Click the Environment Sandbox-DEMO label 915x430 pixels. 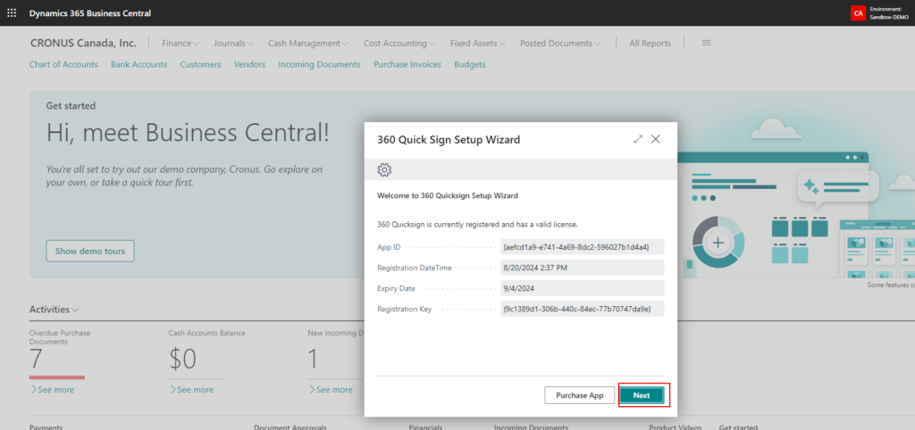coord(889,12)
